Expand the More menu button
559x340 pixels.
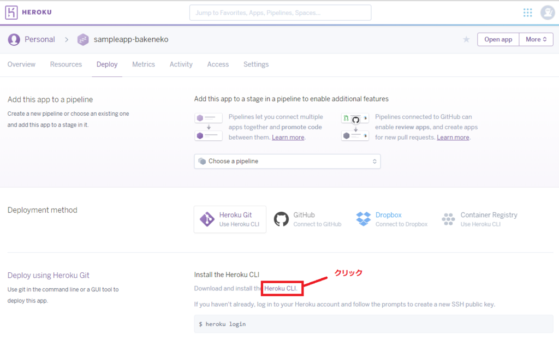[536, 39]
